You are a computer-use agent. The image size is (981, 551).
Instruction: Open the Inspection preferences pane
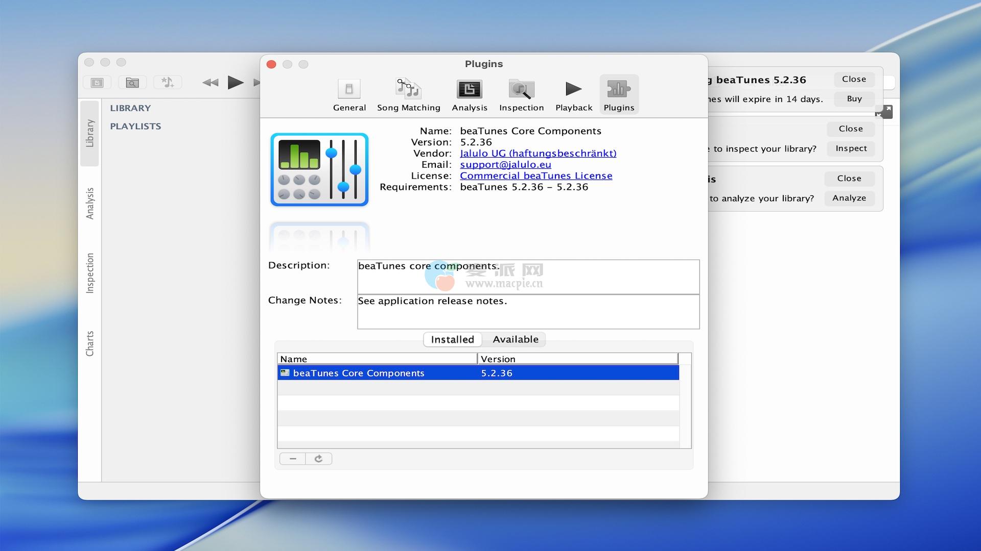tap(521, 95)
